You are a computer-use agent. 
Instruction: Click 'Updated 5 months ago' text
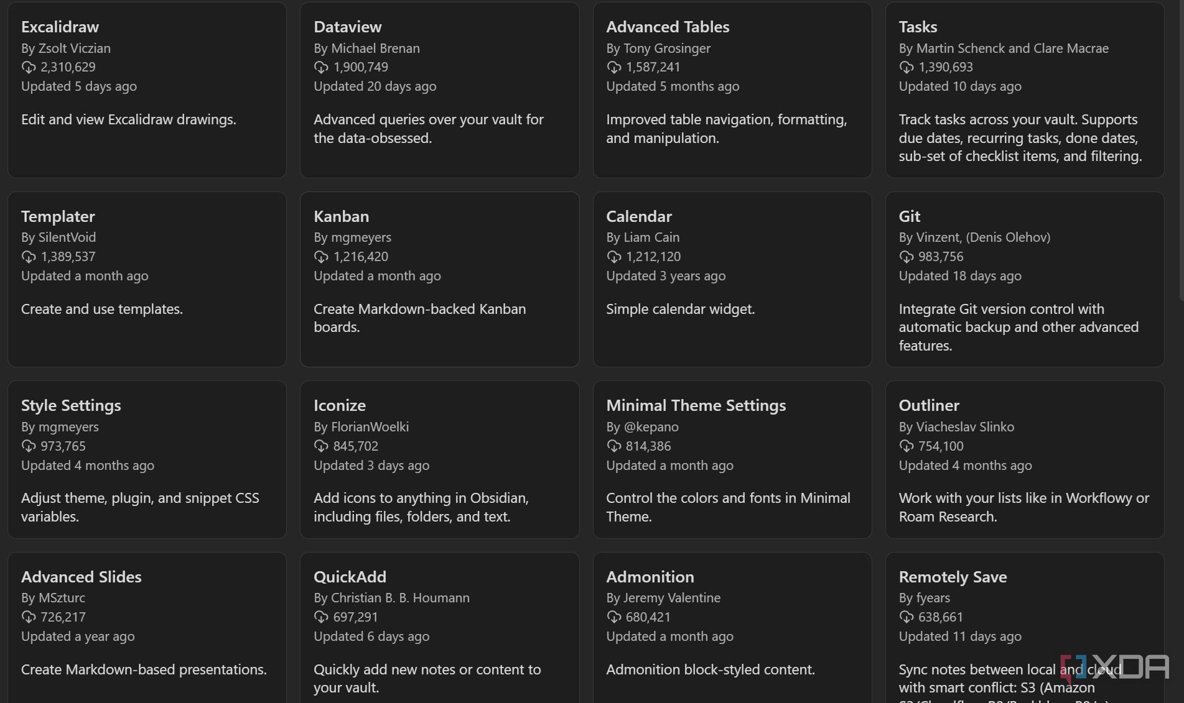tap(673, 86)
